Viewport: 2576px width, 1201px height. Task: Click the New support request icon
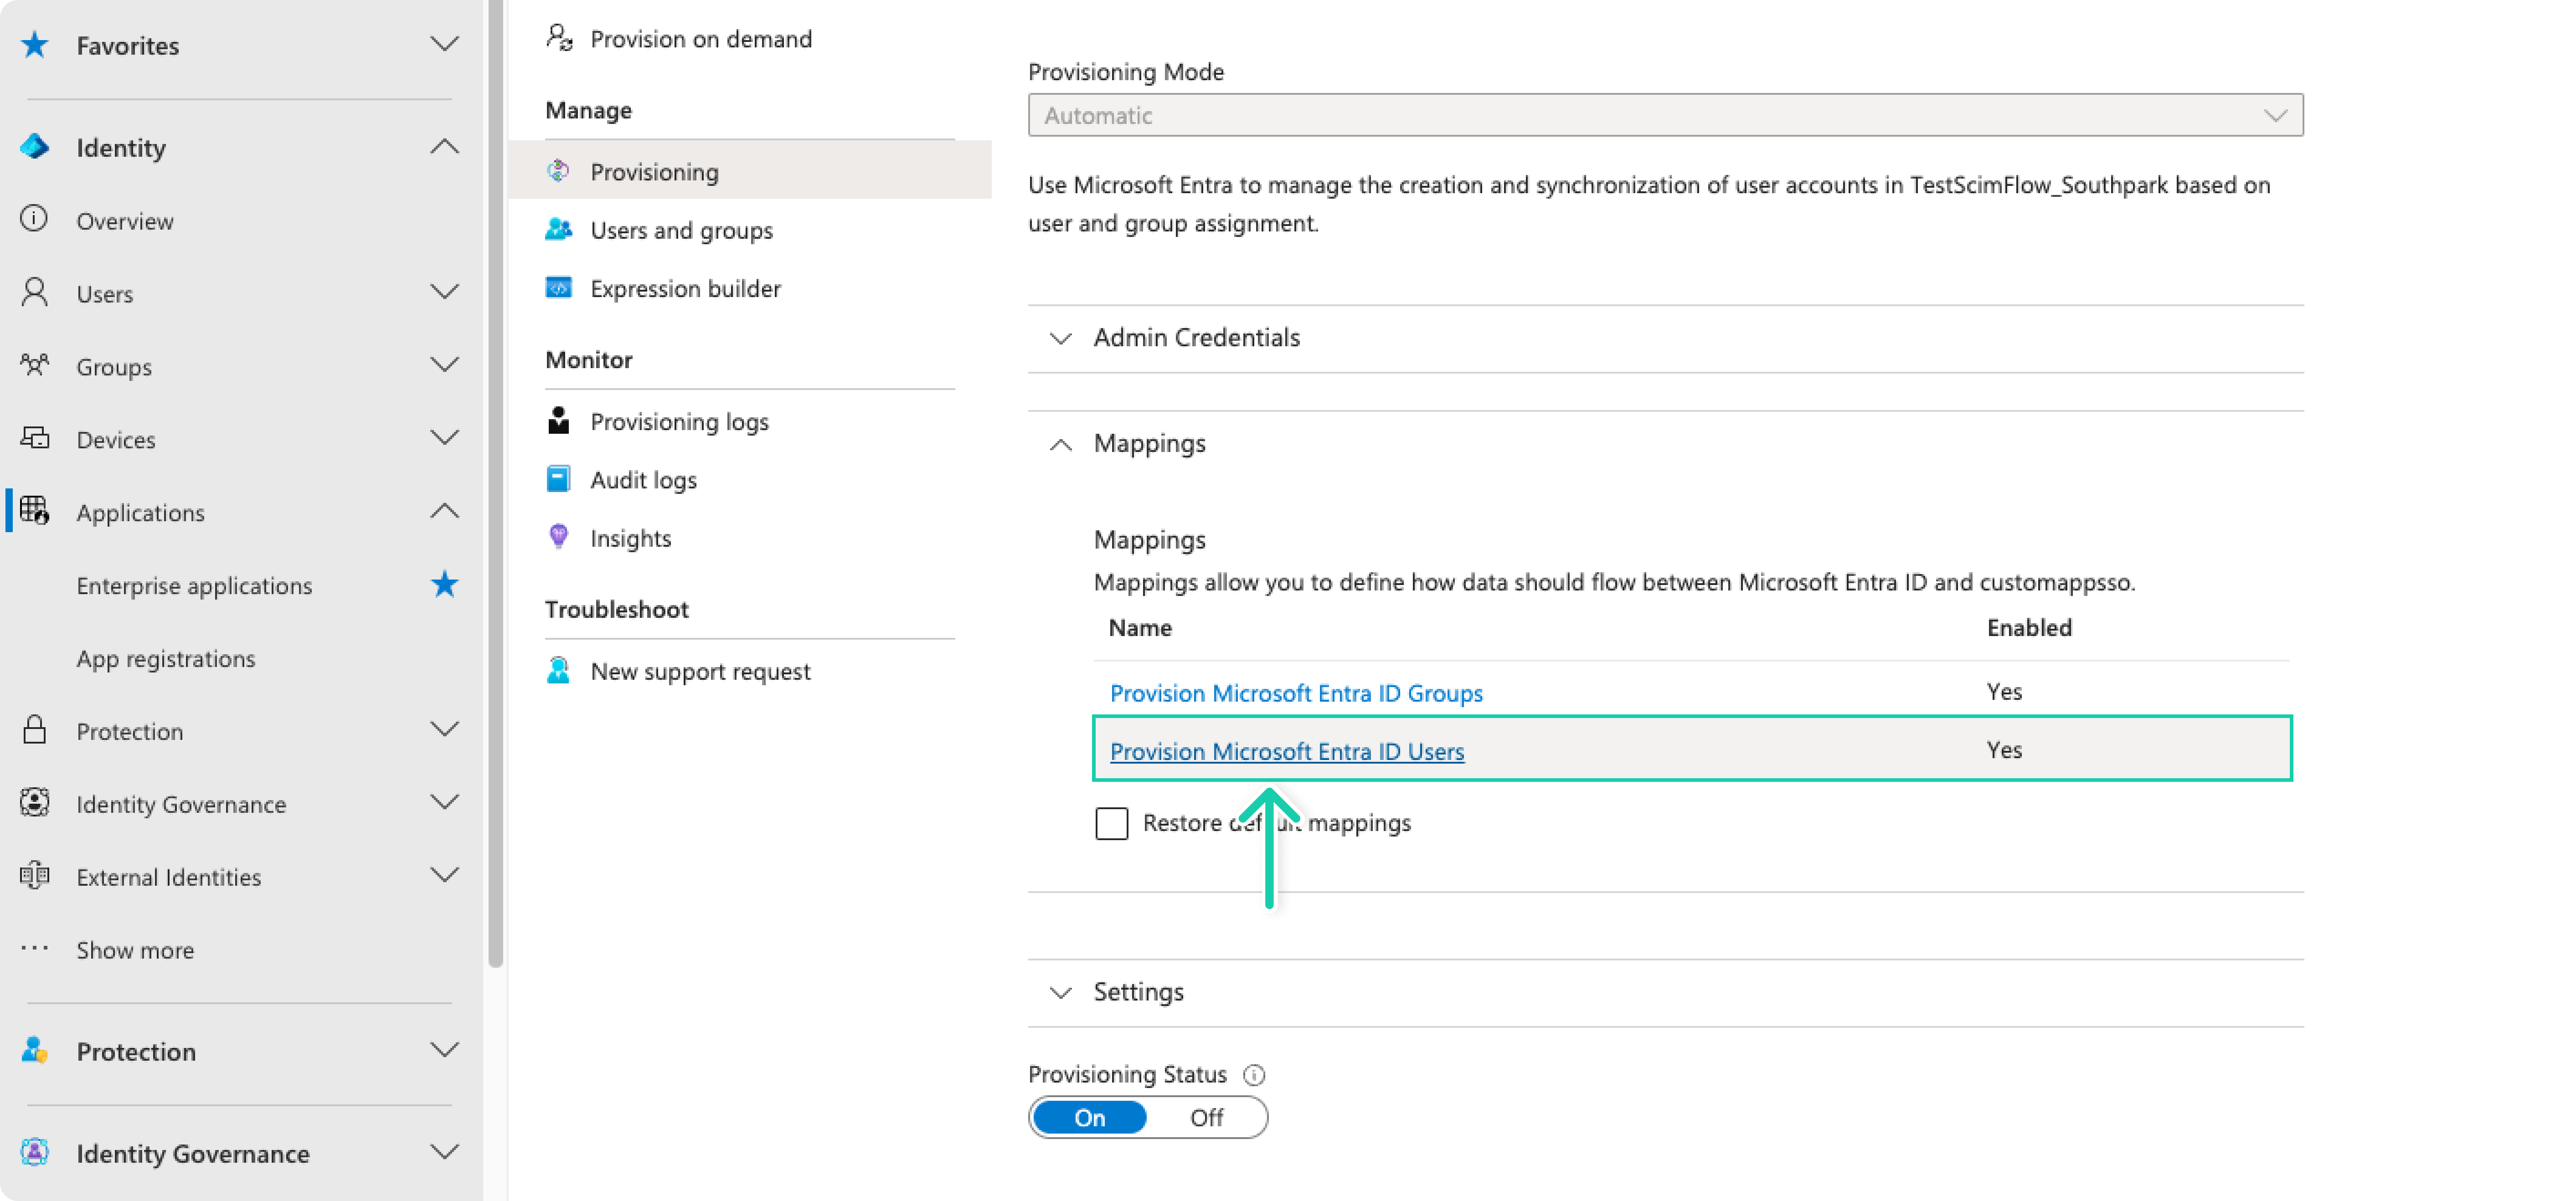559,670
